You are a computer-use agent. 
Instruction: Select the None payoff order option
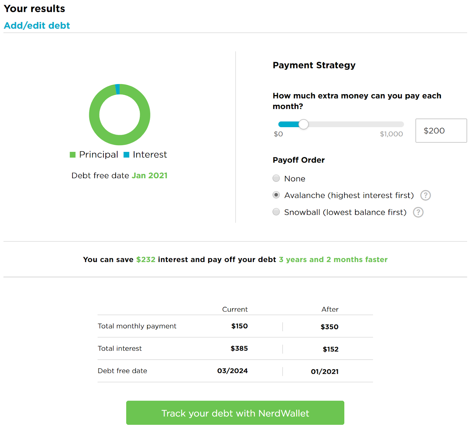pos(276,178)
